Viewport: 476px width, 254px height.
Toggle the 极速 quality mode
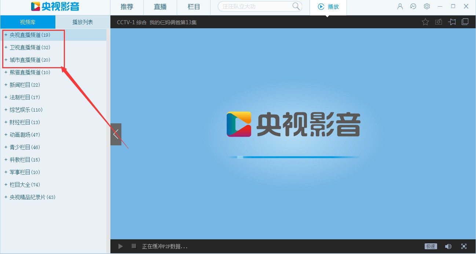pyautogui.click(x=431, y=246)
